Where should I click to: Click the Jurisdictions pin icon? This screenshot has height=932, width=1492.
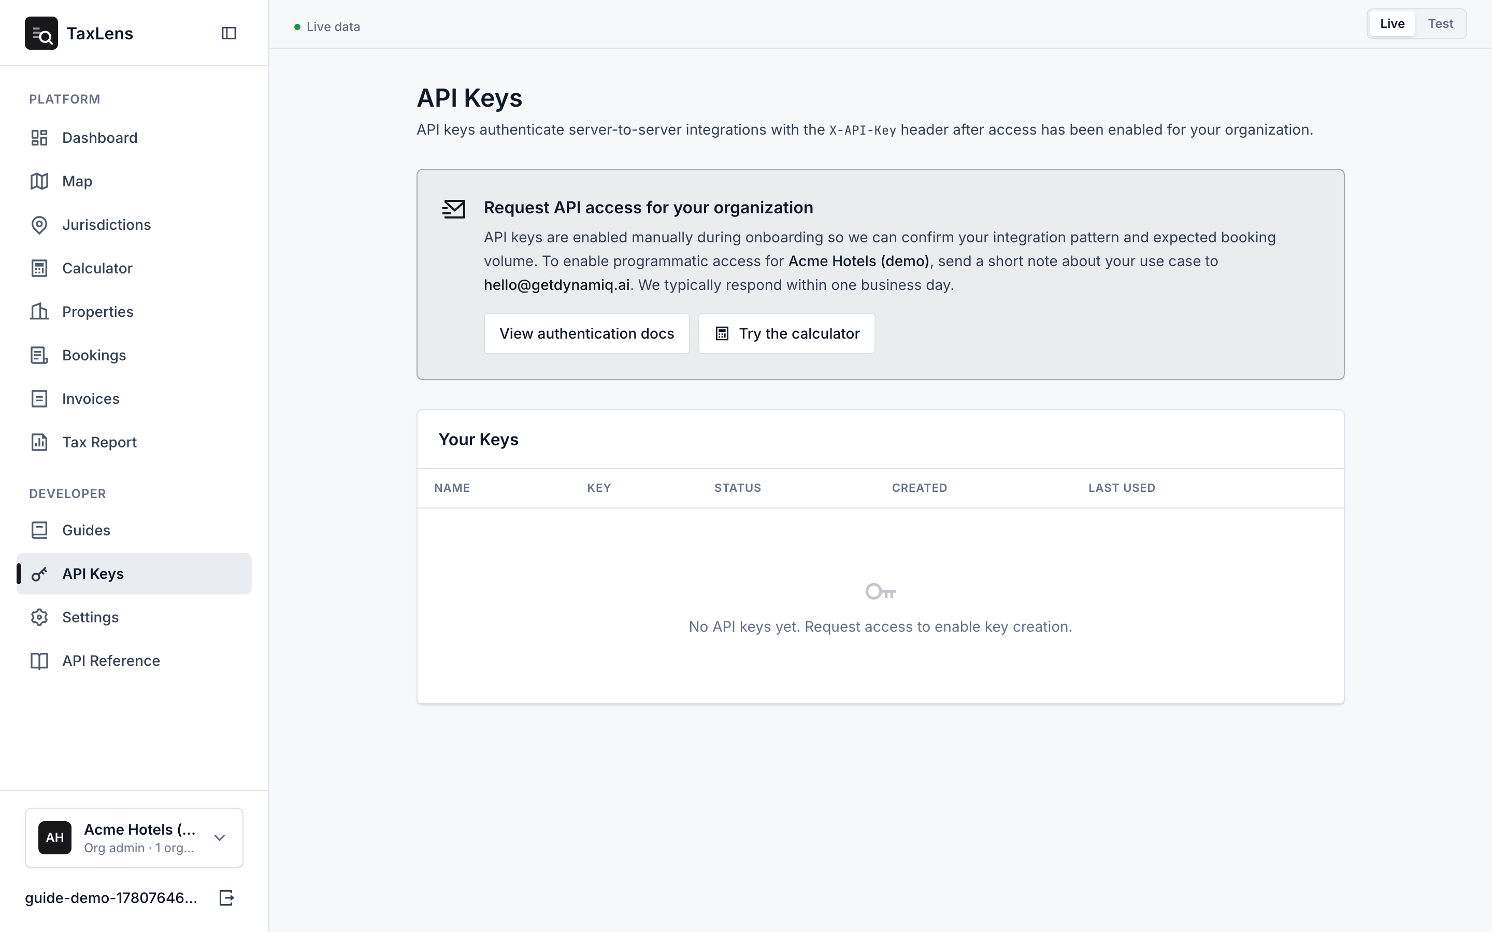(39, 225)
